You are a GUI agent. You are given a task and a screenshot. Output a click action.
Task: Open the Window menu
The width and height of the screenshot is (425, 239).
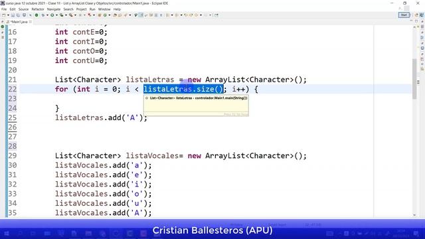104,9
